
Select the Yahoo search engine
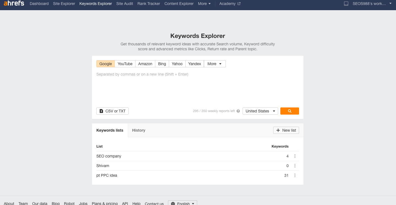click(177, 64)
